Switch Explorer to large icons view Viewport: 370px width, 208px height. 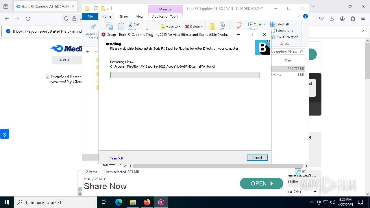click(304, 172)
